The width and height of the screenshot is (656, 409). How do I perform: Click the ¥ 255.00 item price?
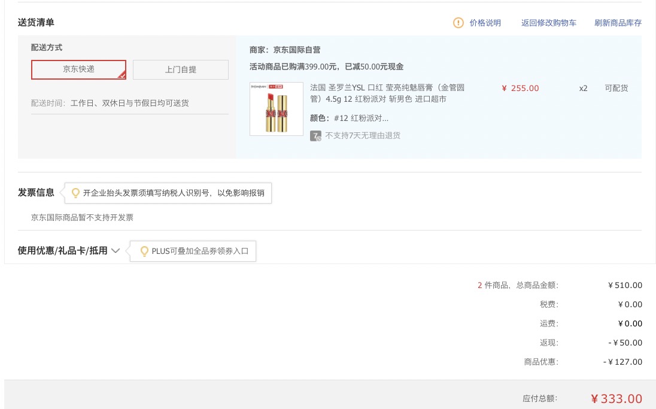[520, 89]
